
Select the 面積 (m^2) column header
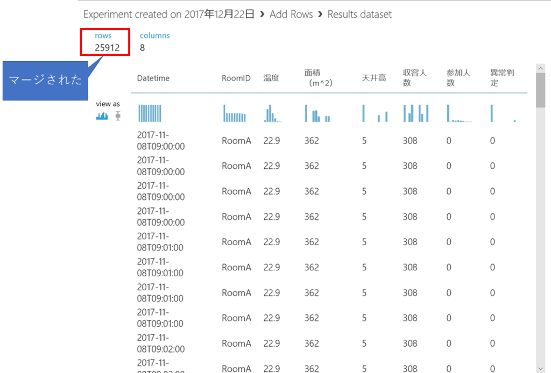pos(319,78)
